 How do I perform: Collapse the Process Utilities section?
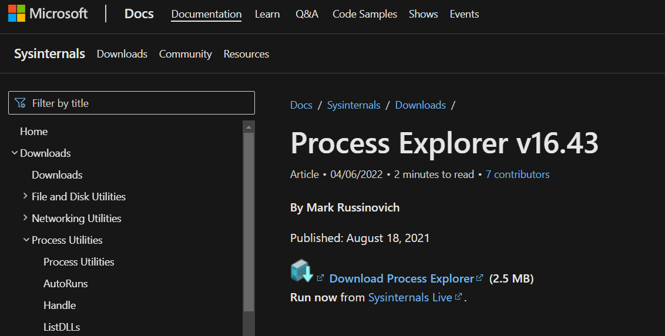click(26, 240)
